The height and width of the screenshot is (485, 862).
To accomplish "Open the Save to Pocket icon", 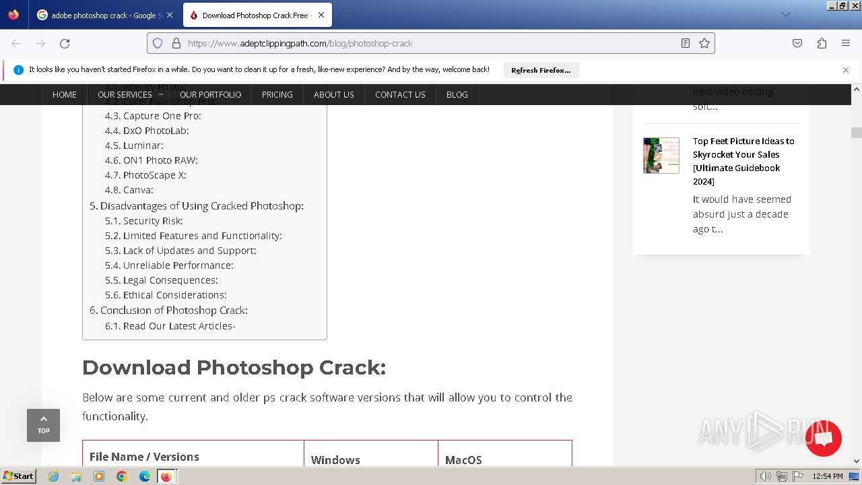I will coord(797,43).
